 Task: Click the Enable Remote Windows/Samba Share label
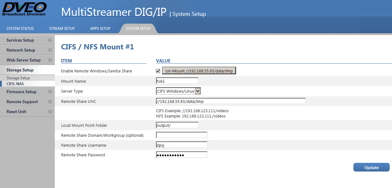coord(97,71)
